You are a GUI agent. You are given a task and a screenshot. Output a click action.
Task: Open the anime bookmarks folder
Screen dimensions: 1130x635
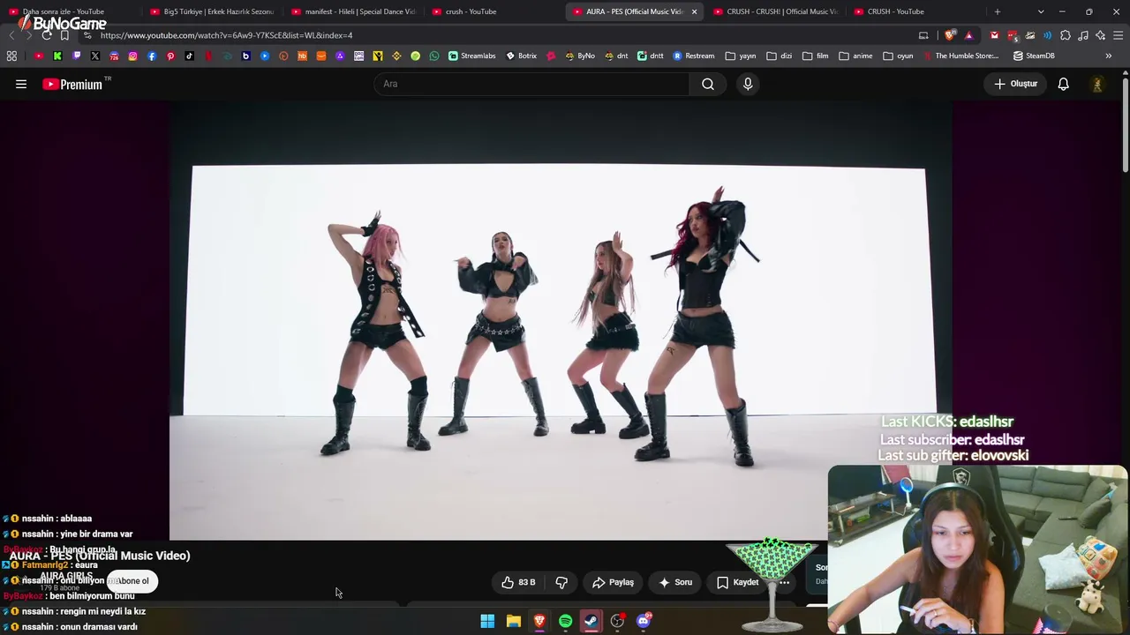coord(855,56)
